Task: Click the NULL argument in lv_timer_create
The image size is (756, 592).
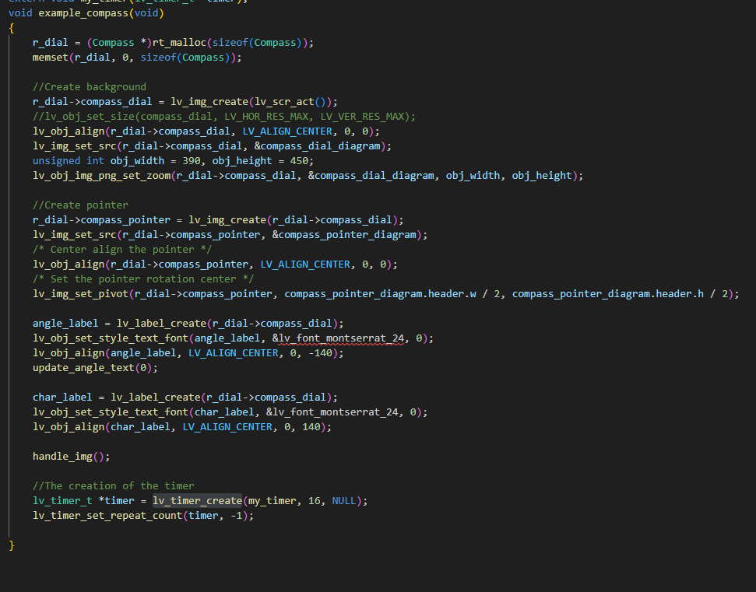Action: tap(344, 501)
